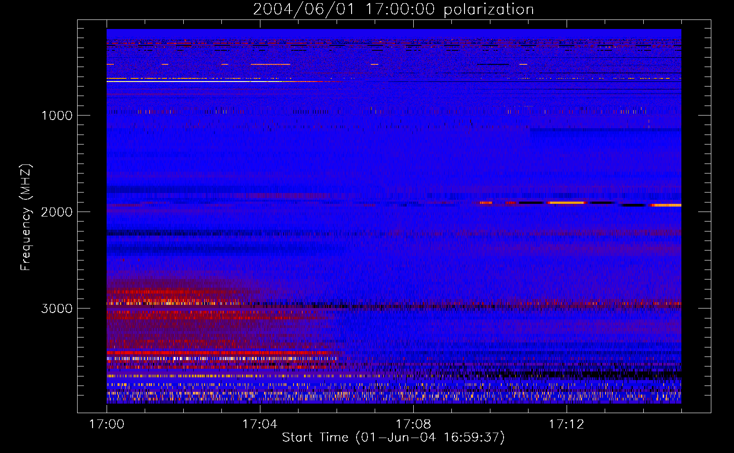The width and height of the screenshot is (734, 453).
Task: Click the 2000 frequency tick label
Action: coord(57,212)
